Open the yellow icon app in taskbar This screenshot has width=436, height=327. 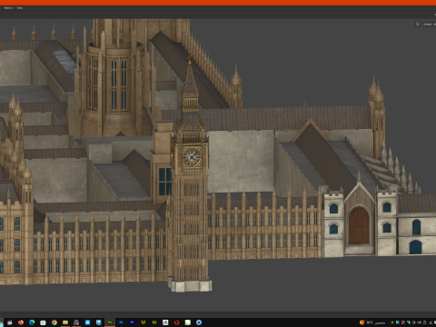point(144,322)
